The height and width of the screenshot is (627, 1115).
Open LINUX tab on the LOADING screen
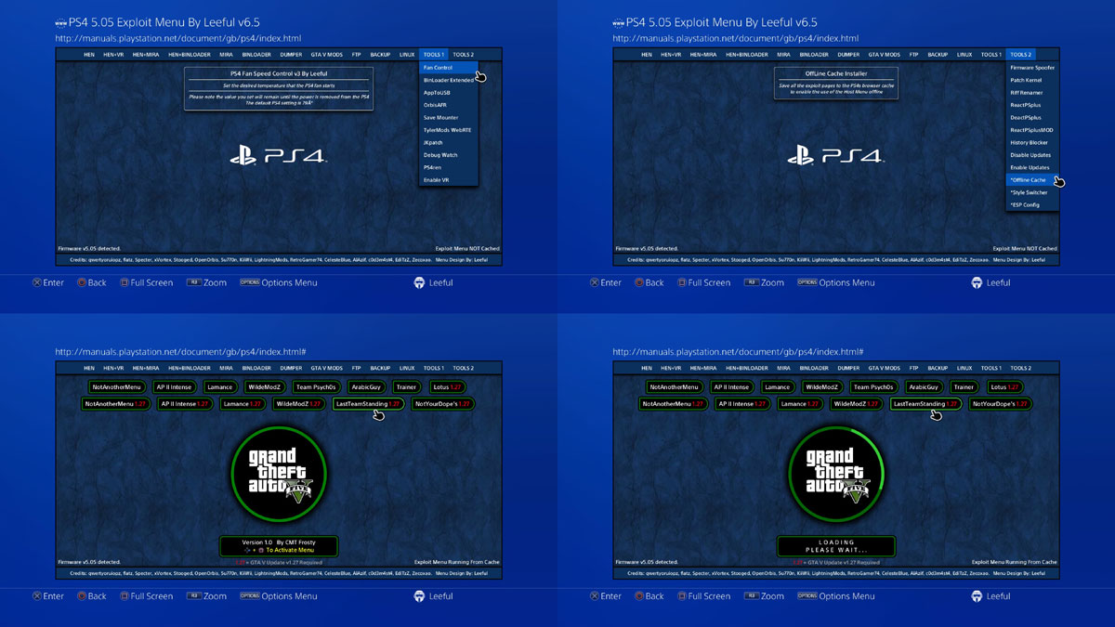coord(964,369)
